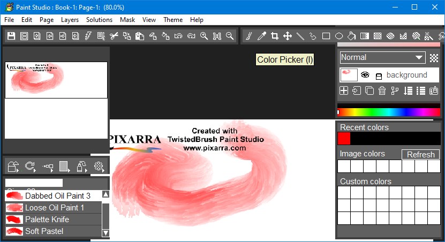This screenshot has height=242, width=445.
Task: Select the Gradient fill tool
Action: [x=365, y=36]
